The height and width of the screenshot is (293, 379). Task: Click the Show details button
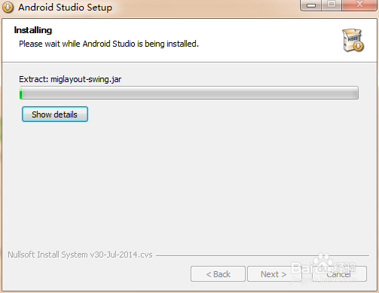click(55, 114)
